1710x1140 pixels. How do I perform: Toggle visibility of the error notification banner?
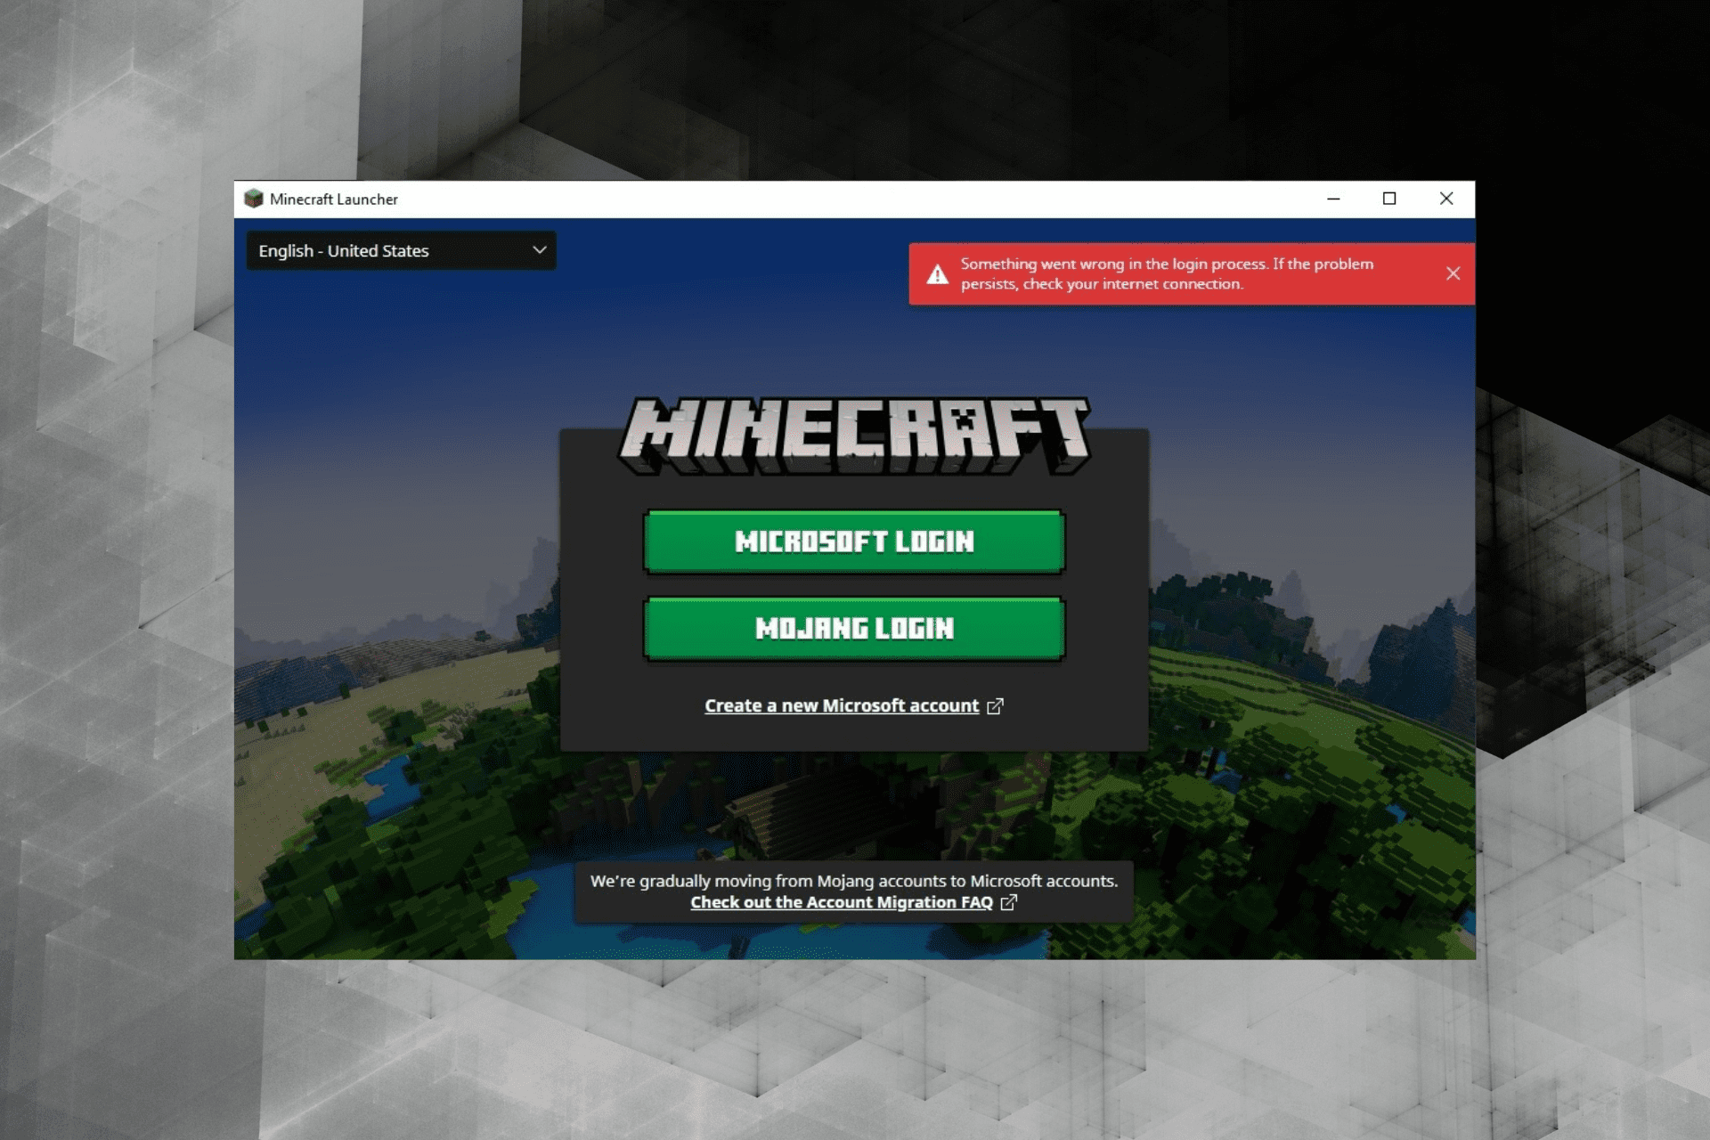coord(1453,273)
